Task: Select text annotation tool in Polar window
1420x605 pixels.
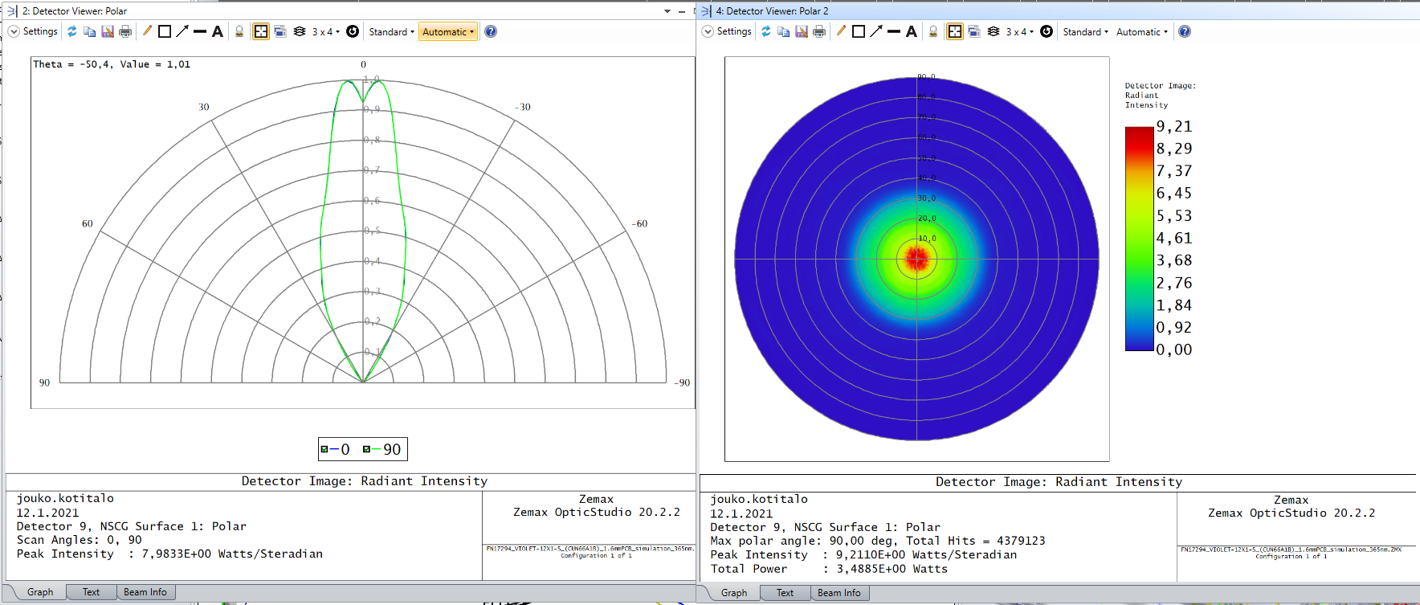Action: (x=218, y=31)
